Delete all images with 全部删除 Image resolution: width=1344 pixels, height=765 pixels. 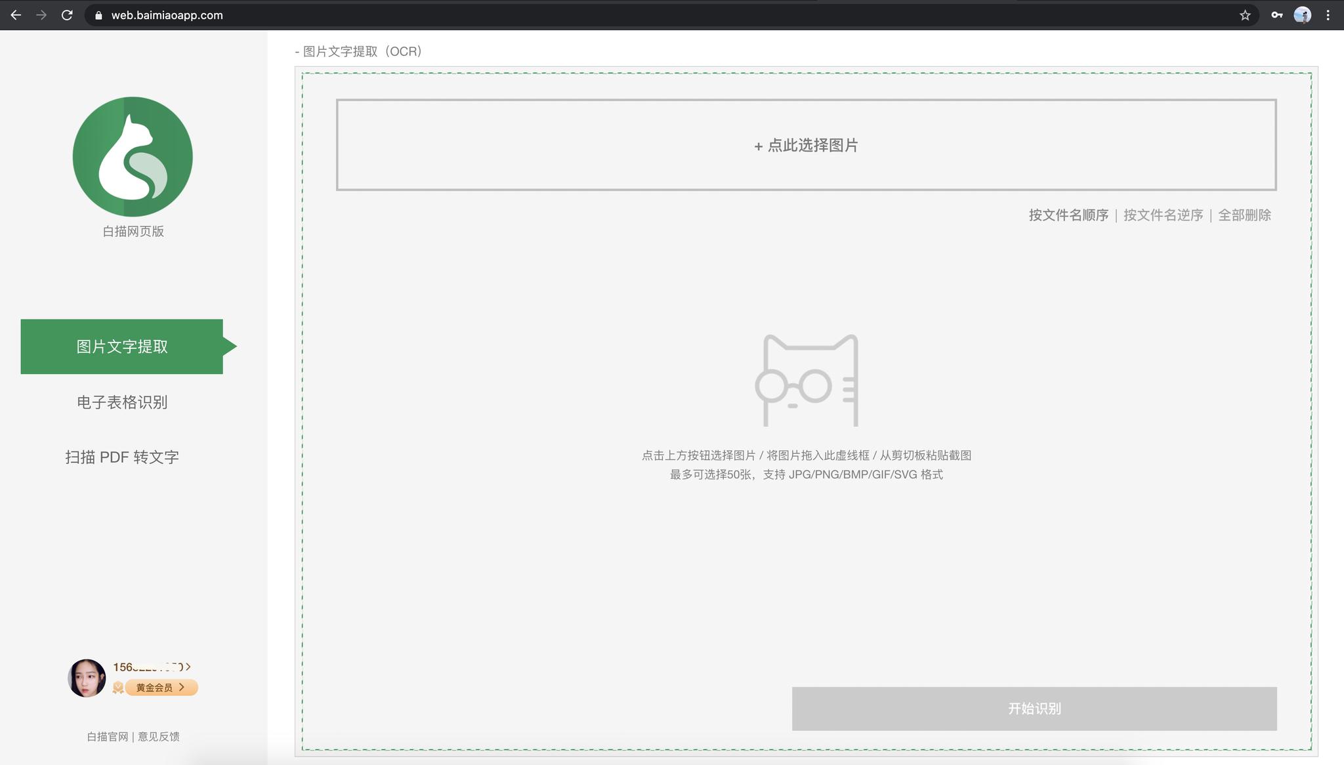pyautogui.click(x=1244, y=215)
